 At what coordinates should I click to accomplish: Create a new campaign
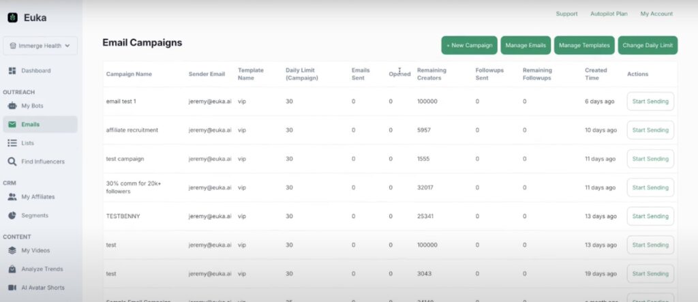pyautogui.click(x=469, y=46)
